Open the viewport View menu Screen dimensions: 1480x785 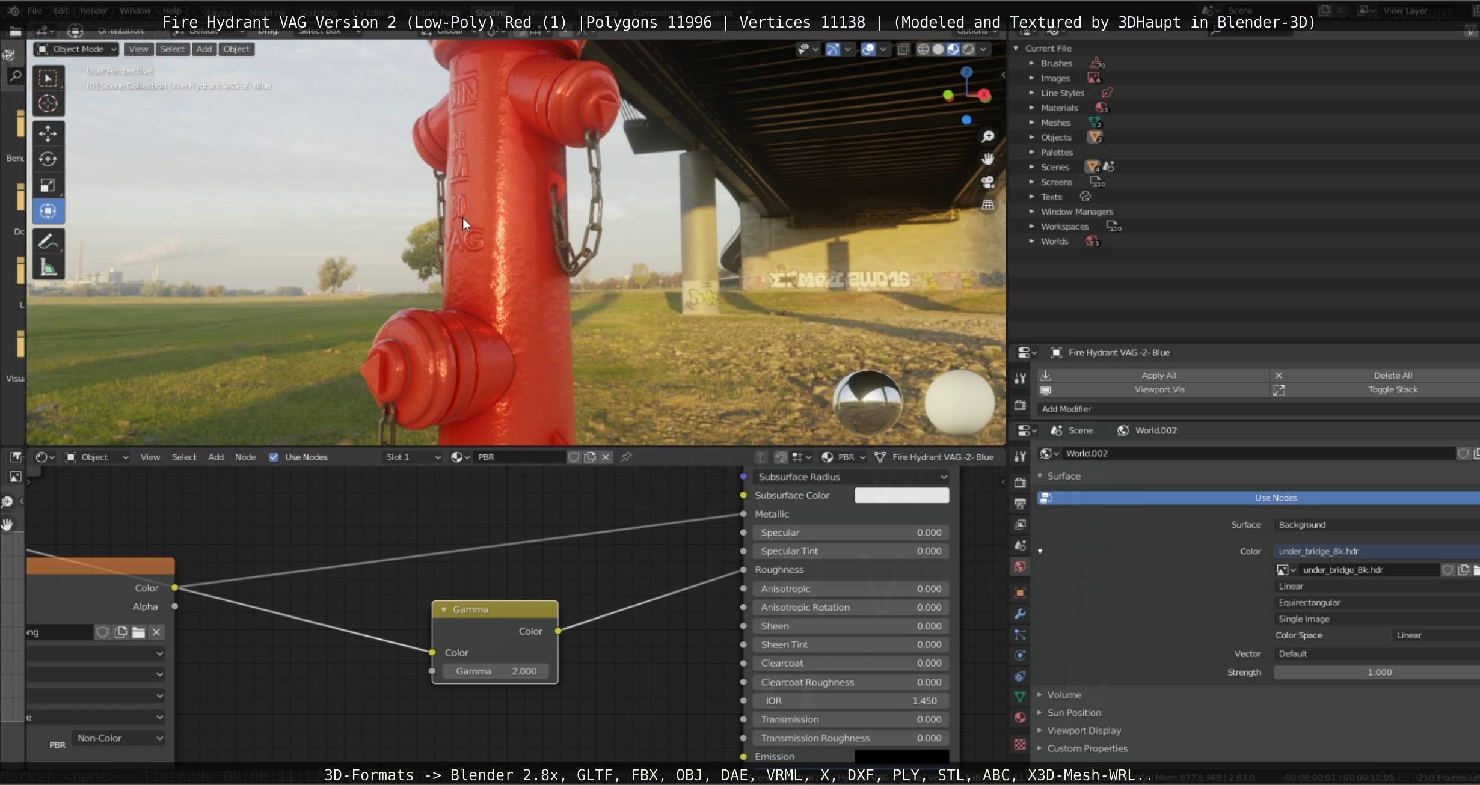coord(138,49)
